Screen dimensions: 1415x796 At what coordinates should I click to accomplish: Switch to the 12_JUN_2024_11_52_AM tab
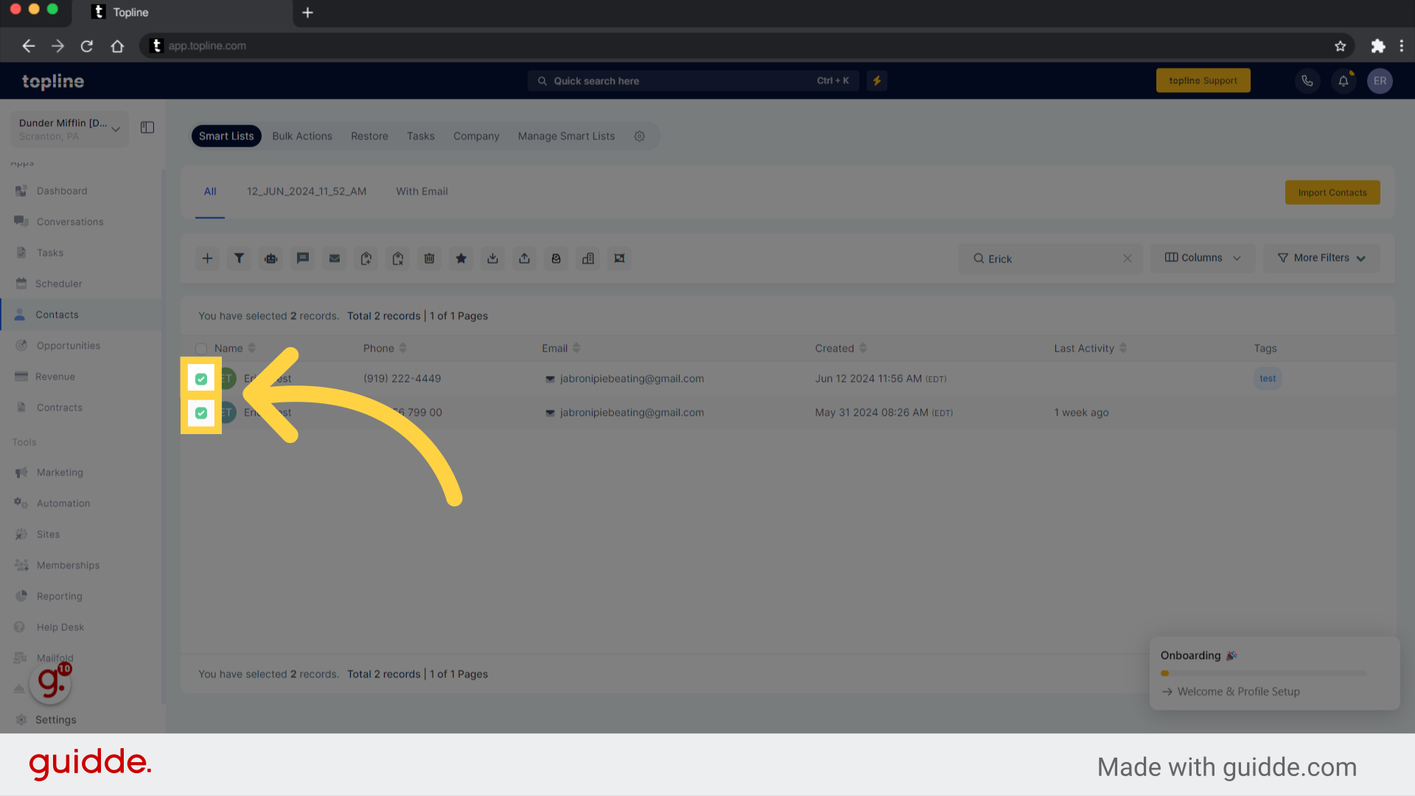coord(306,192)
